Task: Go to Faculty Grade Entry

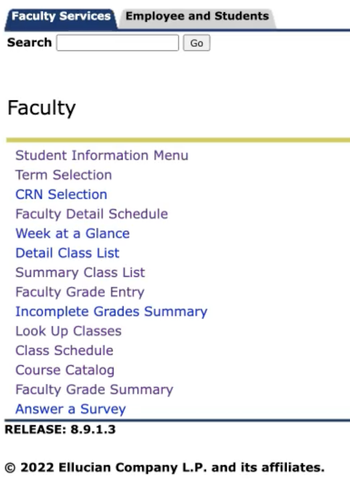Action: [x=80, y=292]
